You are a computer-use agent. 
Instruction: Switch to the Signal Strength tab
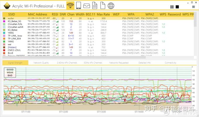[15, 63]
